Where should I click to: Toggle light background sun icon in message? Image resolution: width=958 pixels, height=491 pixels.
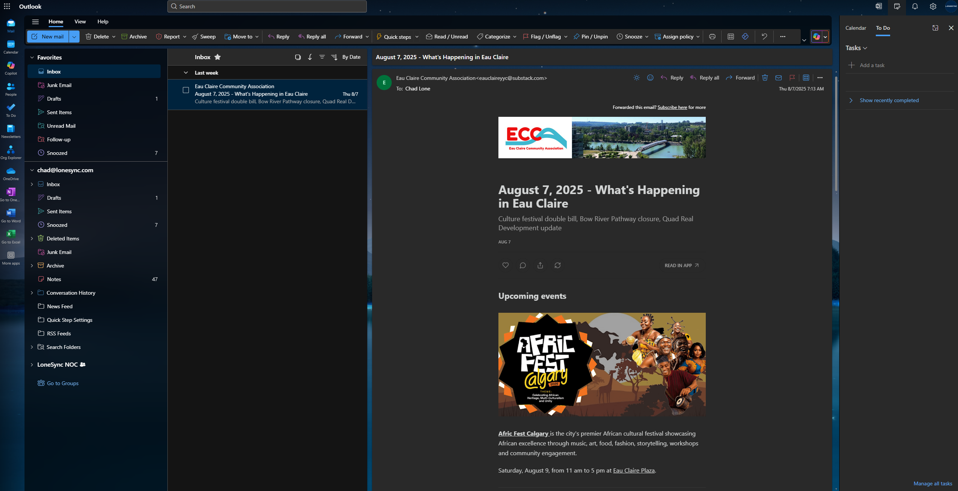[x=637, y=78]
